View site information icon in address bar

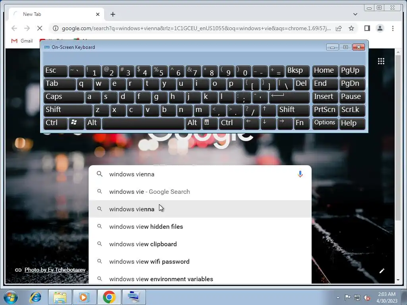pos(56,28)
